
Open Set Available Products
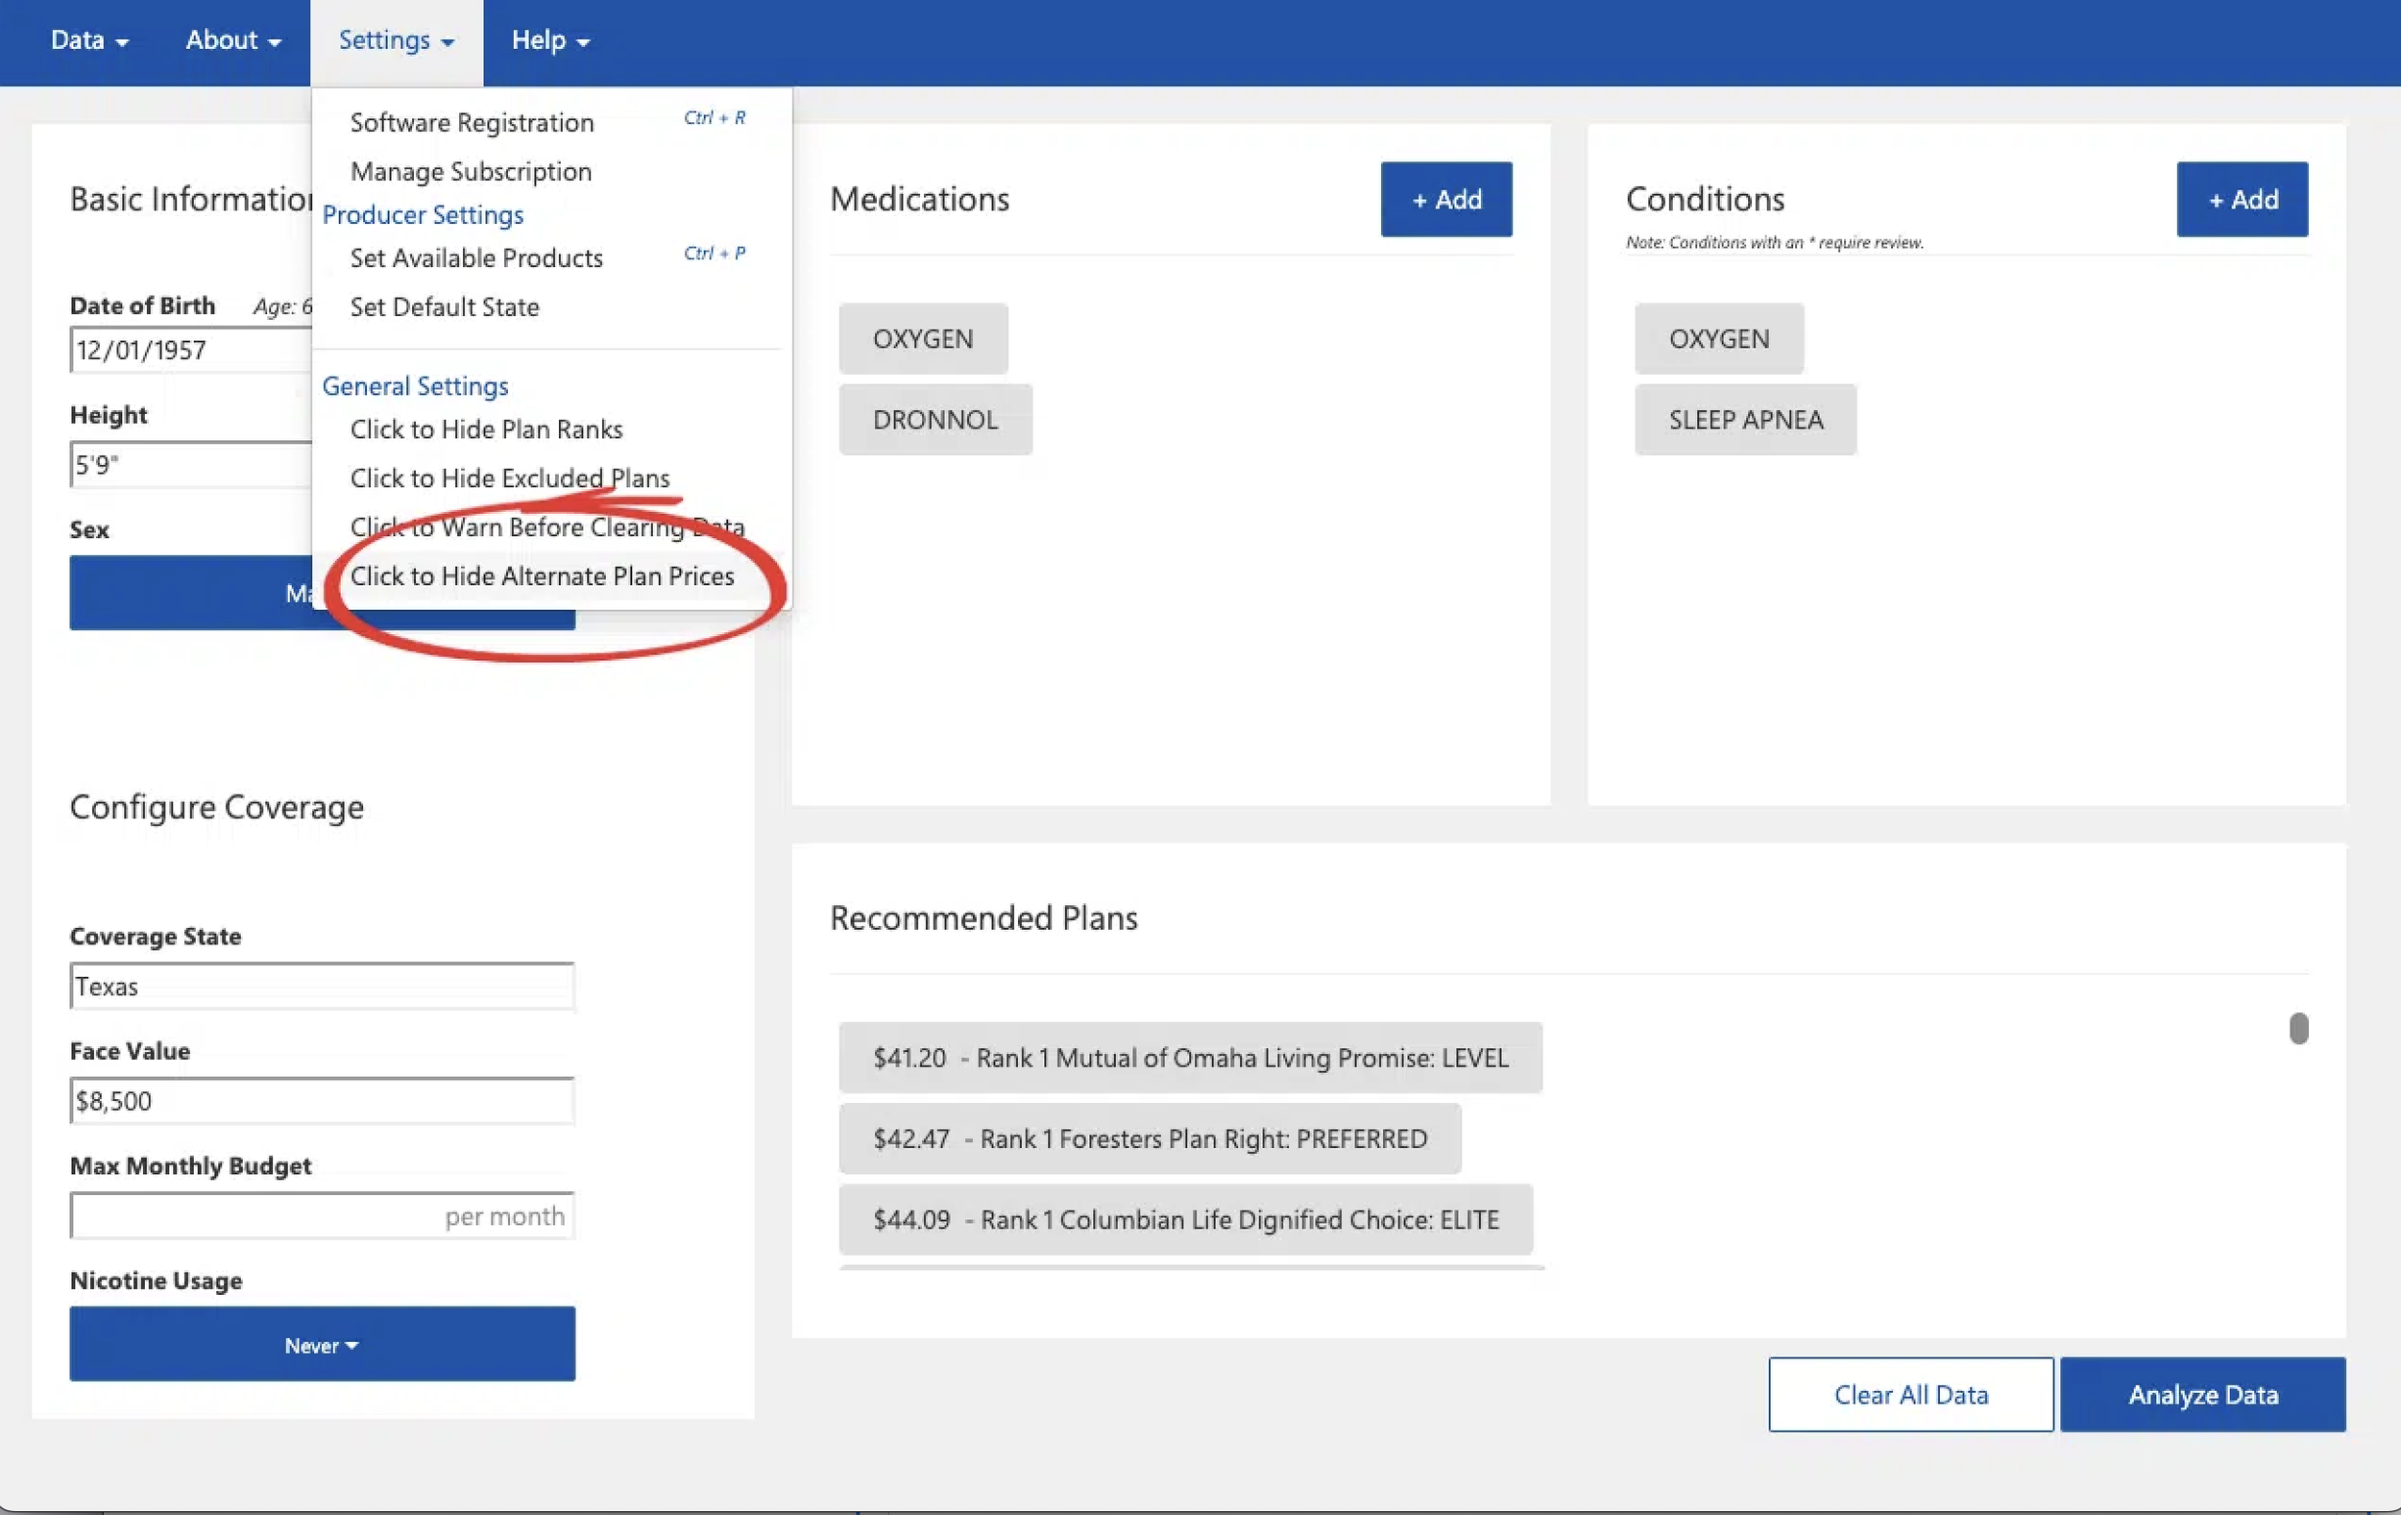tap(475, 258)
